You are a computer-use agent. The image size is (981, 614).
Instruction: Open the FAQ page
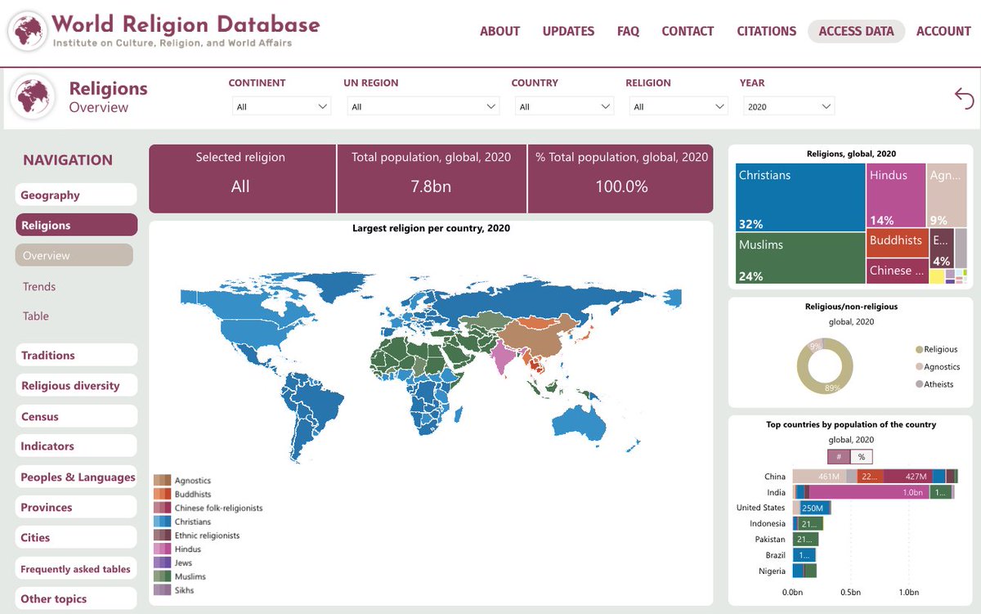(628, 31)
